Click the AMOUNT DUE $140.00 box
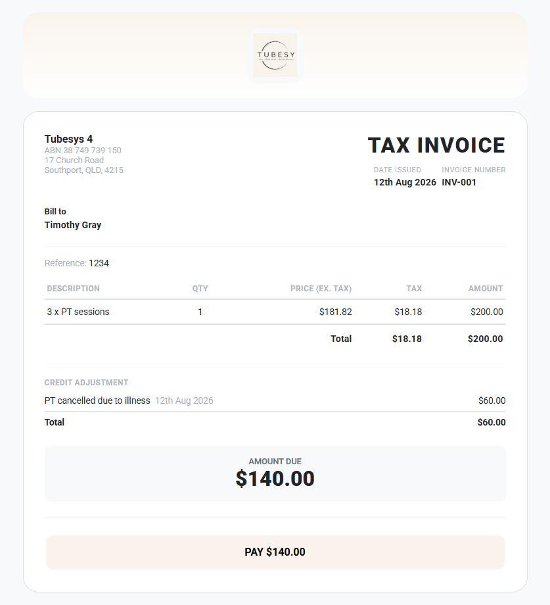The image size is (550, 605). (275, 474)
